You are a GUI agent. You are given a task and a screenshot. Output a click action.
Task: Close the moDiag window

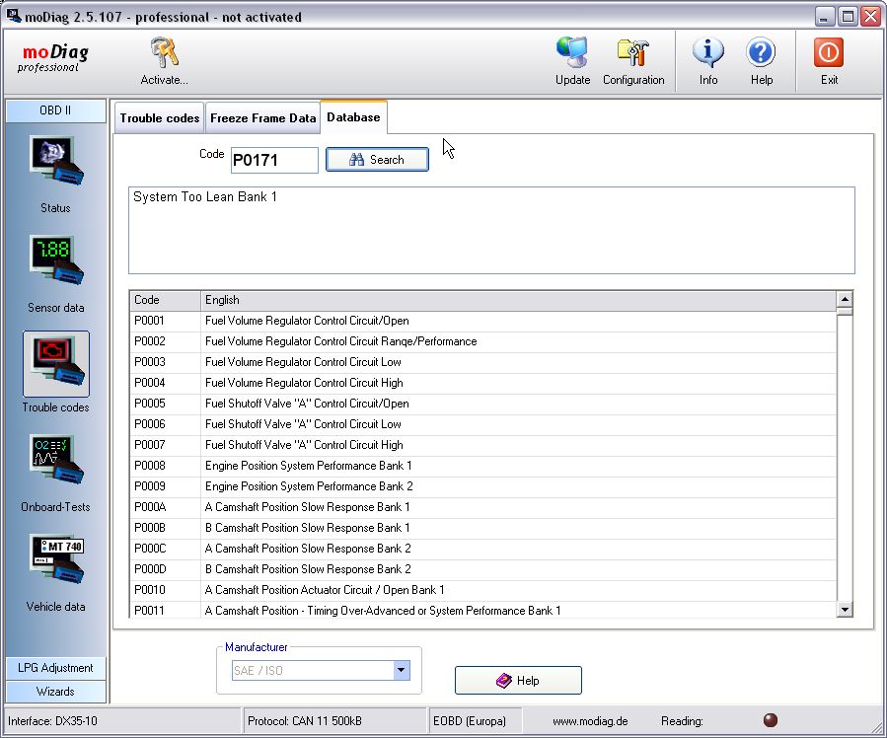tap(870, 17)
